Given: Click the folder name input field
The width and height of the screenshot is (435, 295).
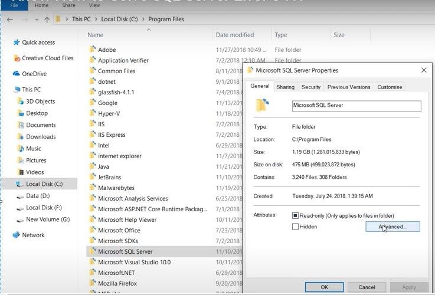Looking at the screenshot, I should coord(356,106).
